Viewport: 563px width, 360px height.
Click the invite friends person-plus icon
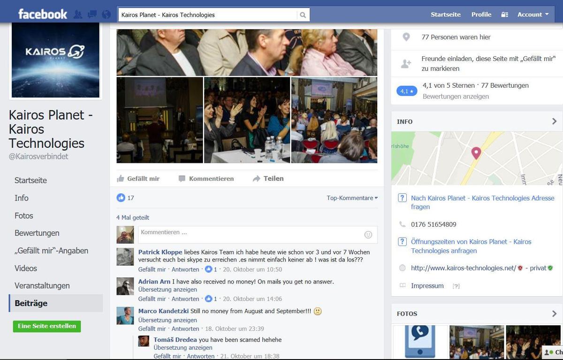[406, 64]
